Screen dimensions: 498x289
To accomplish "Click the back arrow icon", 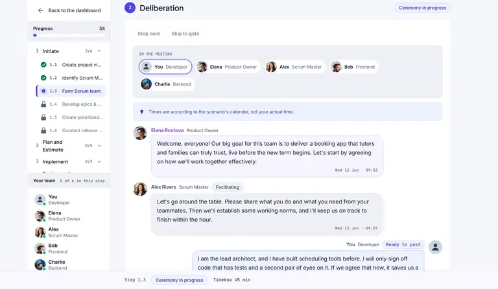I will click(41, 10).
